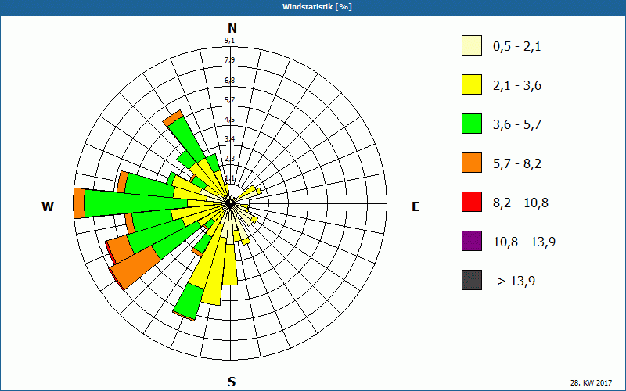Screen dimensions: 626x391
Task: Click the "3,4" radial axis value
Action: point(229,139)
